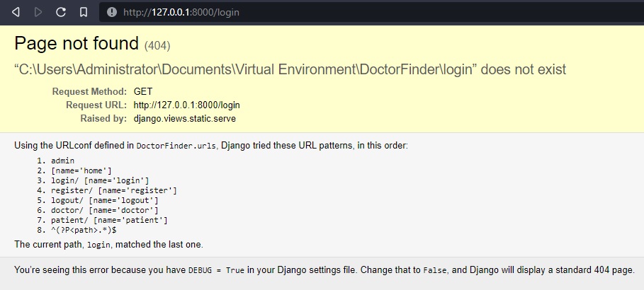
Task: Click the register/ [name='register'] pattern
Action: pyautogui.click(x=114, y=190)
